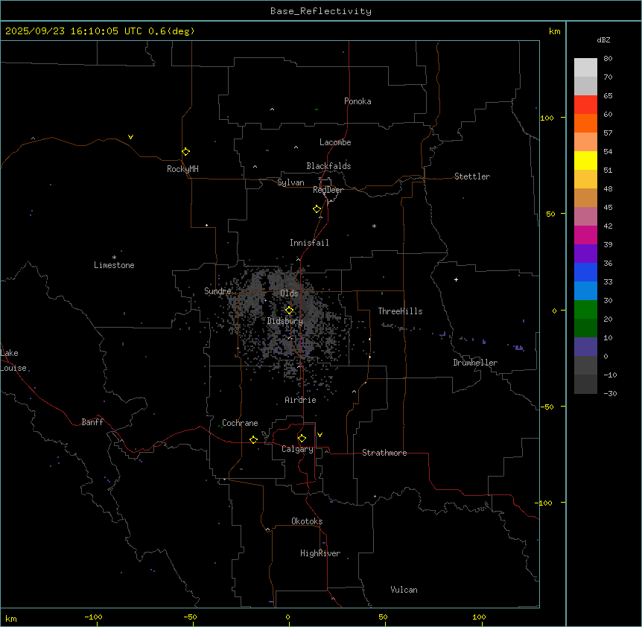
Task: Click the diamond marker under the Cochrane label
Action: 253,440
